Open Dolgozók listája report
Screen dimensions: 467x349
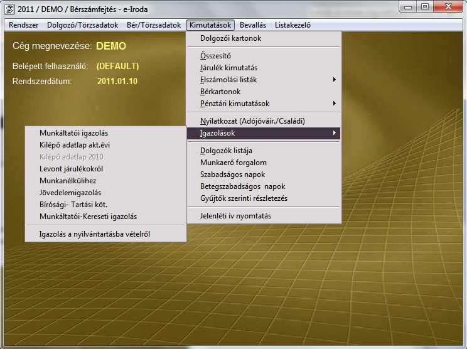[226, 151]
